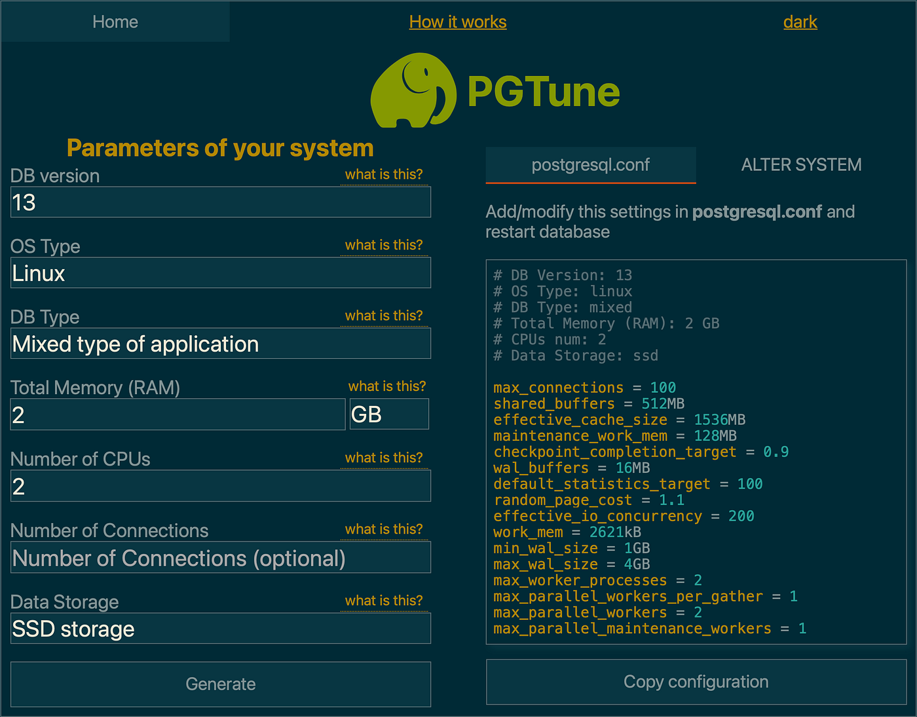This screenshot has height=717, width=917.
Task: Open the Data Storage dropdown
Action: [x=220, y=628]
